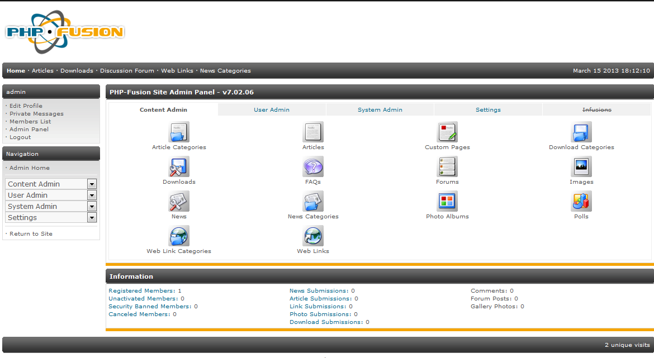
Task: Open the Private Messages link
Action: pyautogui.click(x=37, y=114)
